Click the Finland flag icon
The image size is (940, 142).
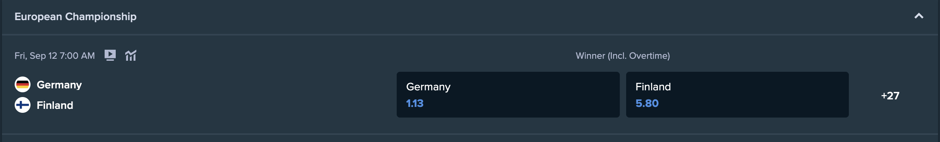point(23,105)
